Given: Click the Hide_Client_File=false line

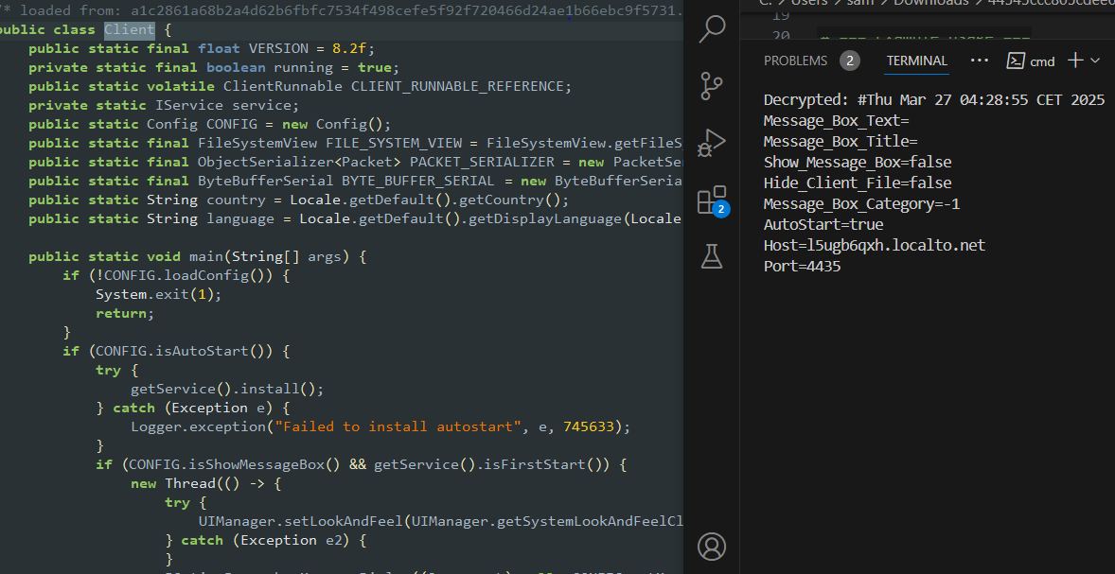Looking at the screenshot, I should coord(858,183).
